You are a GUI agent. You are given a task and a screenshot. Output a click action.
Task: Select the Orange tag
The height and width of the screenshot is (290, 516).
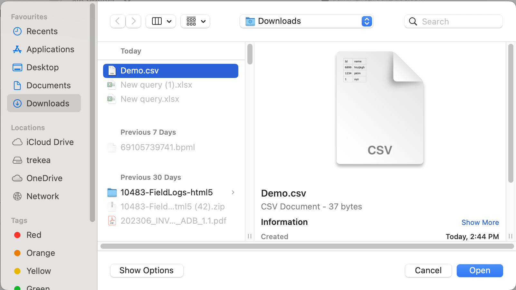[41, 253]
